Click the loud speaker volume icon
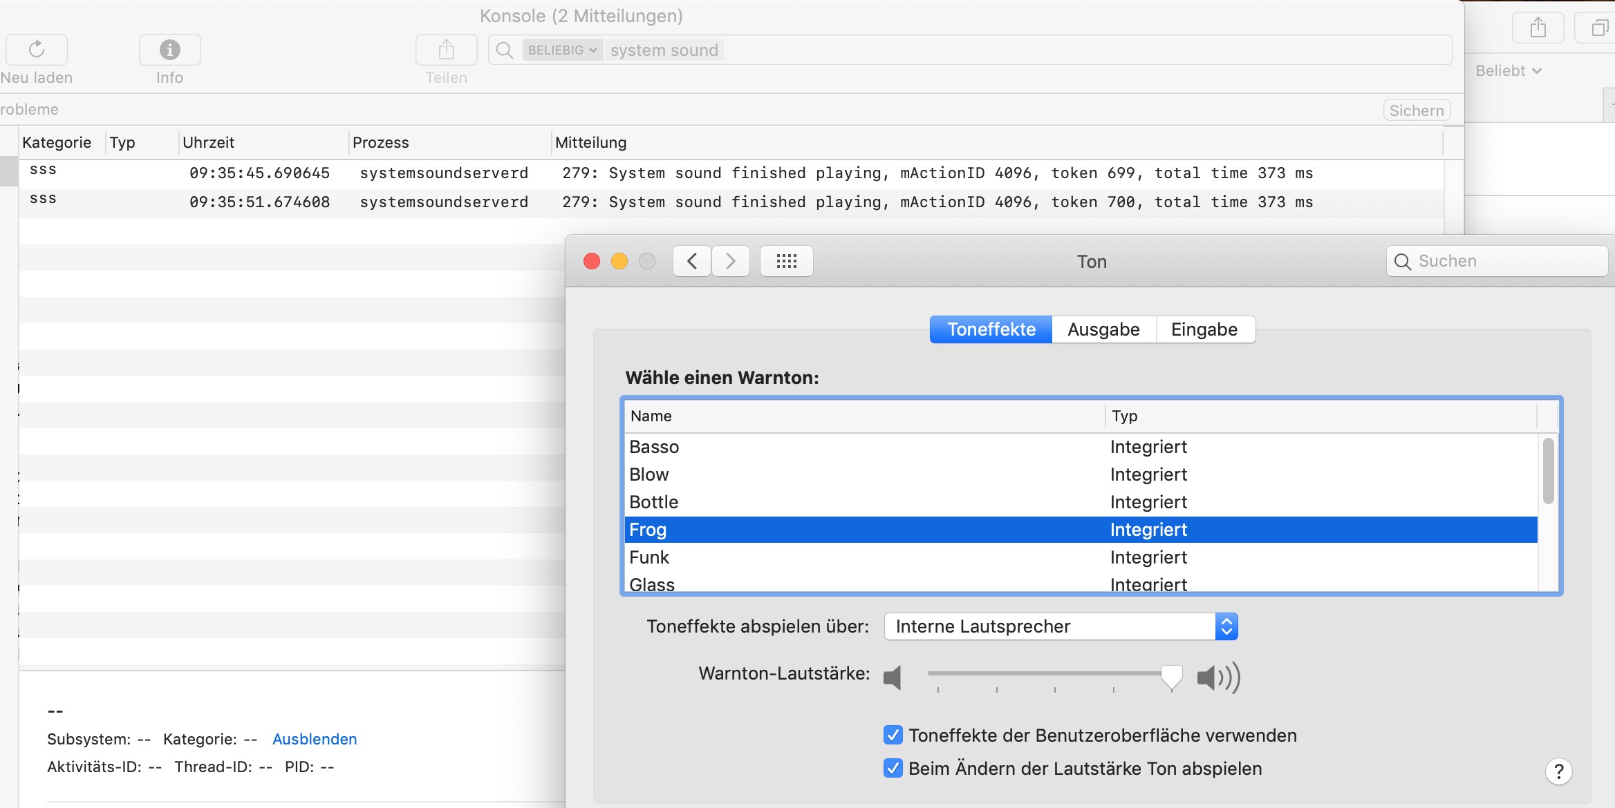Screen dimensions: 1615x808 pyautogui.click(x=1218, y=677)
